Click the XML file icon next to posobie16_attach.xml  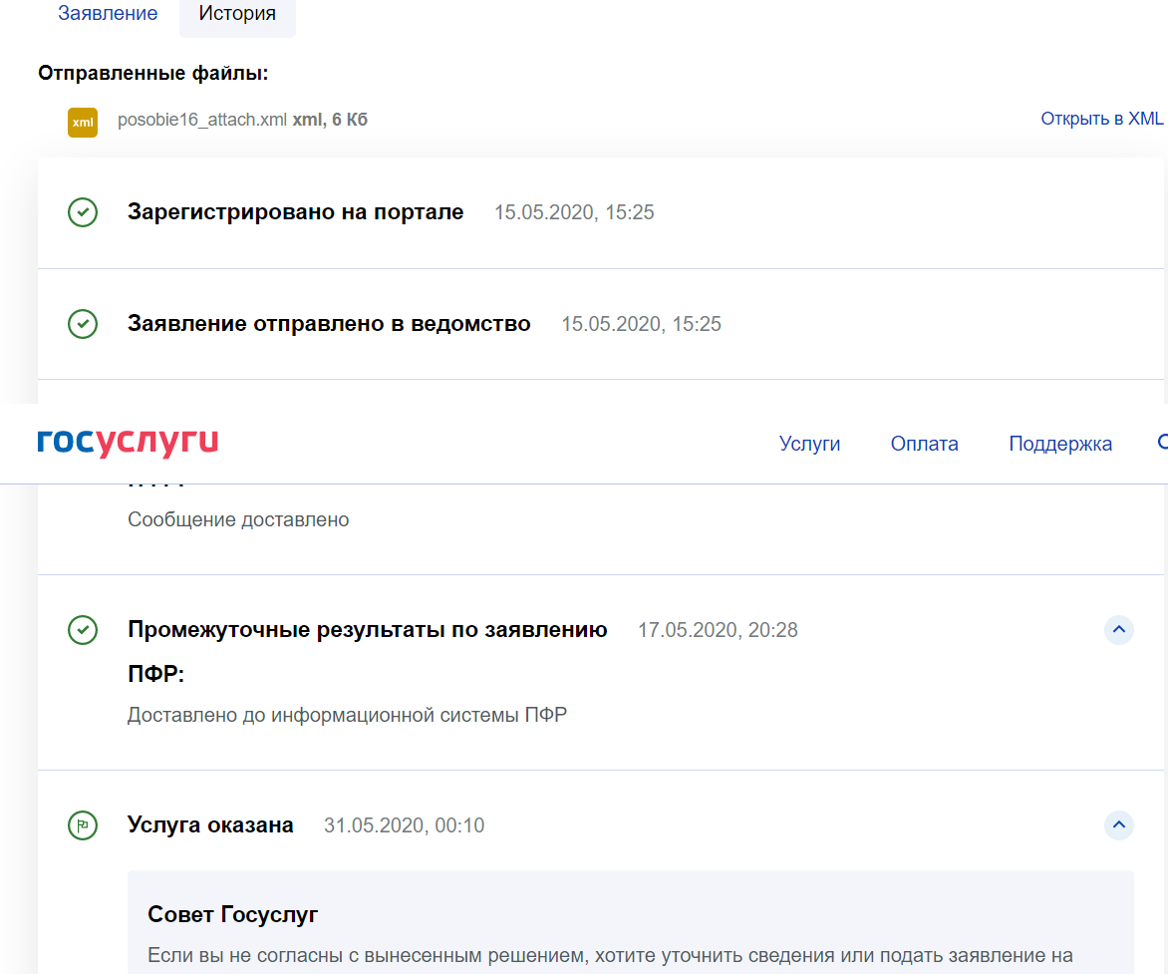coord(83,122)
